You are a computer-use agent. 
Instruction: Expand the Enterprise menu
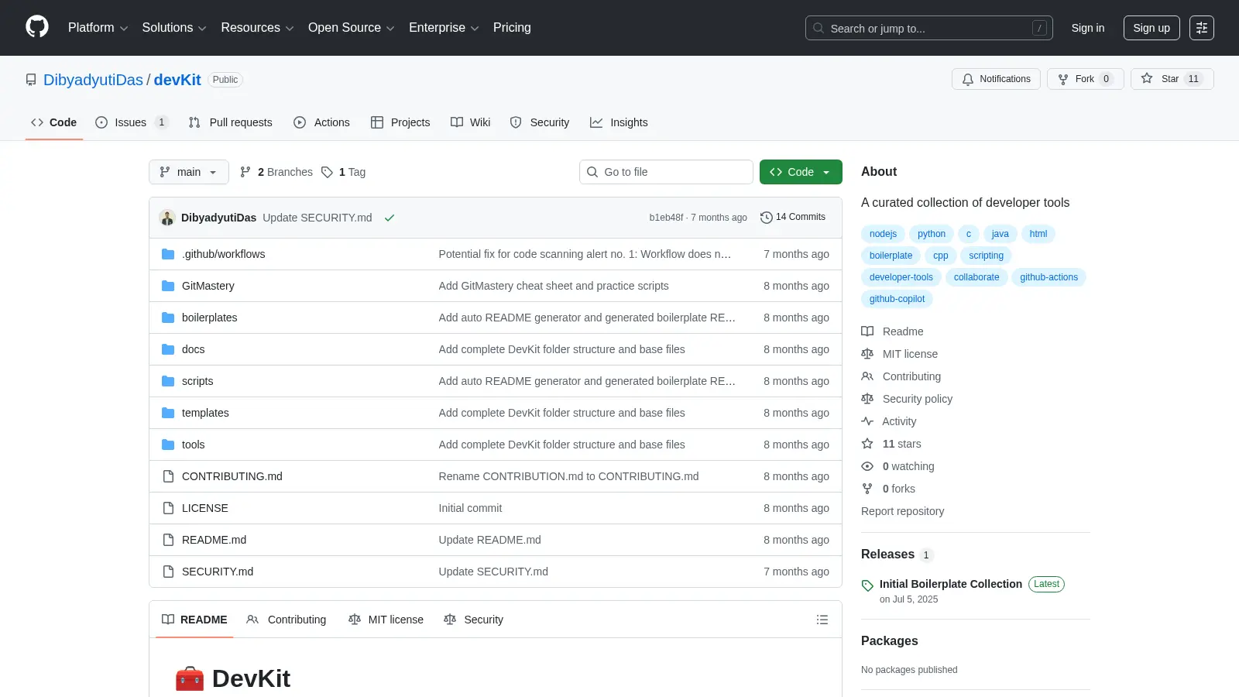click(x=444, y=28)
